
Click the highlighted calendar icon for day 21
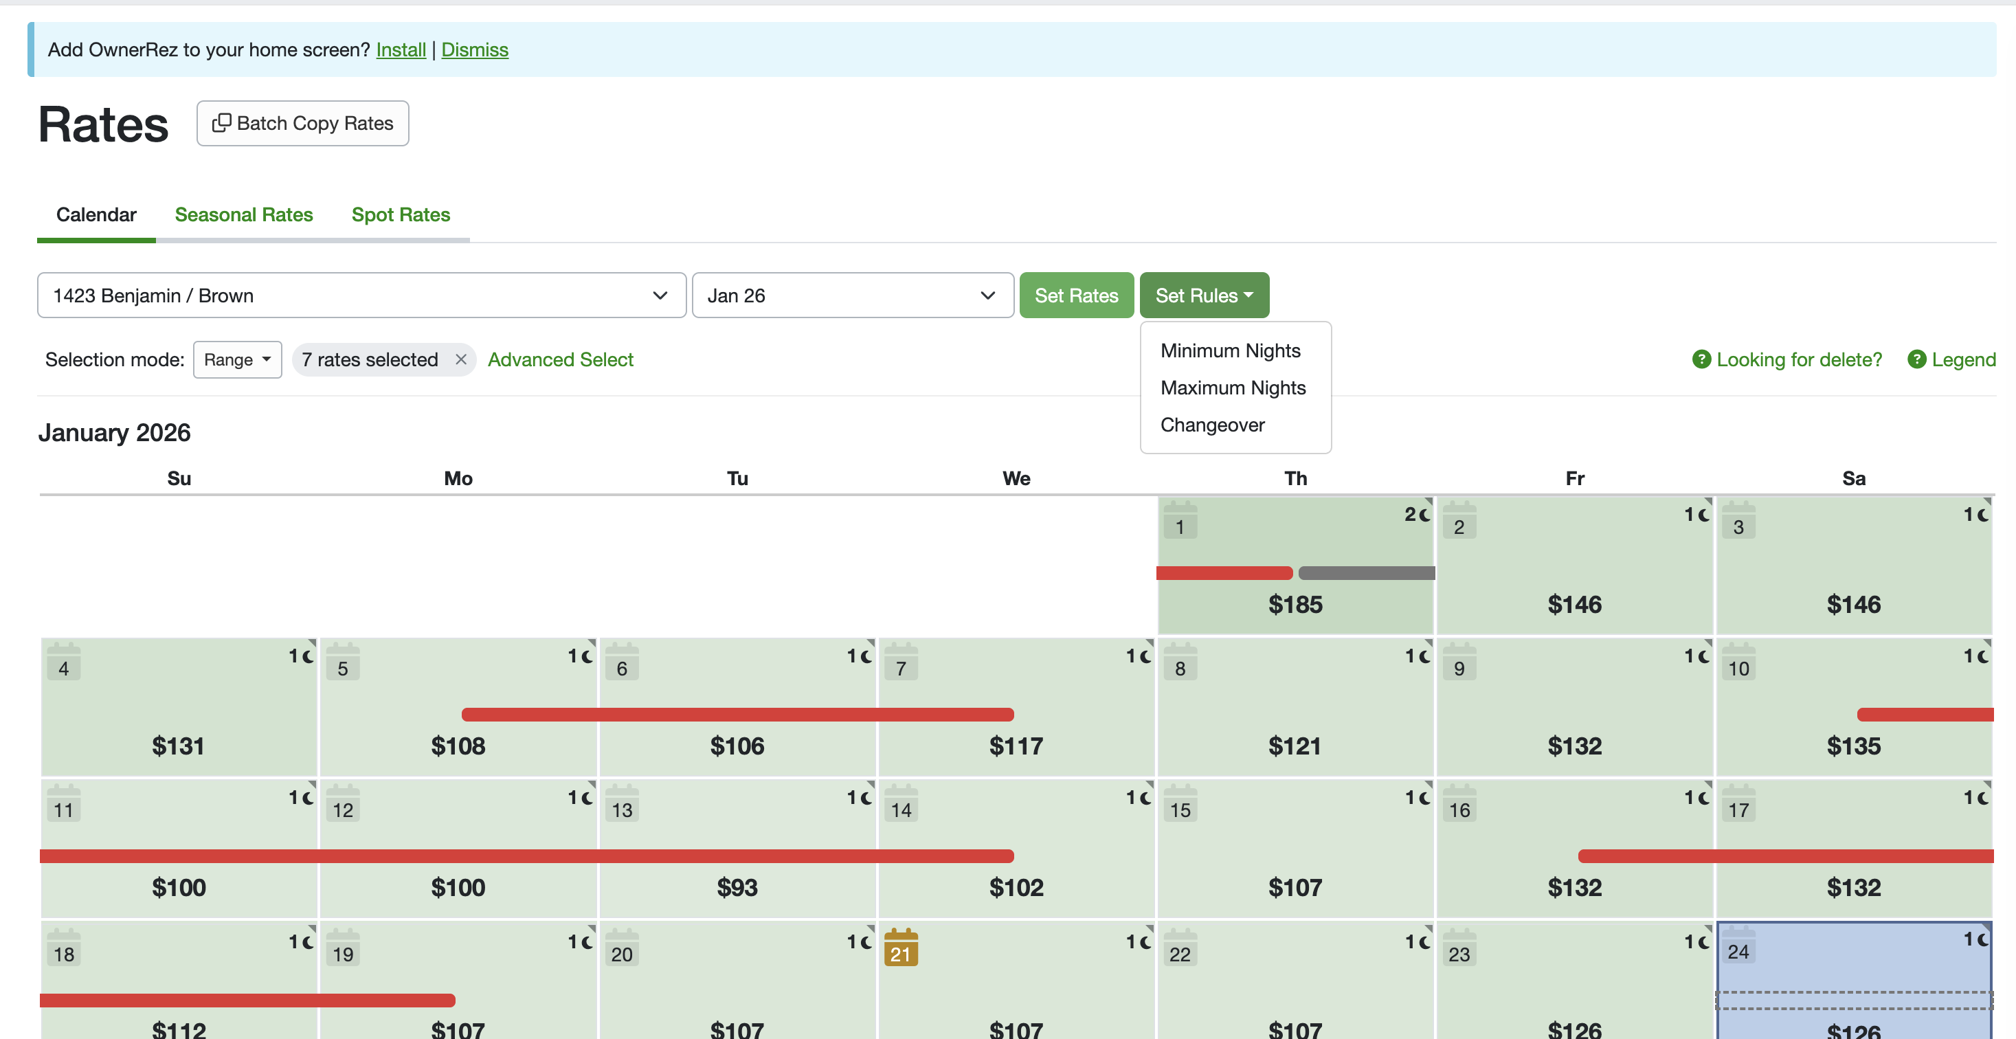point(901,948)
